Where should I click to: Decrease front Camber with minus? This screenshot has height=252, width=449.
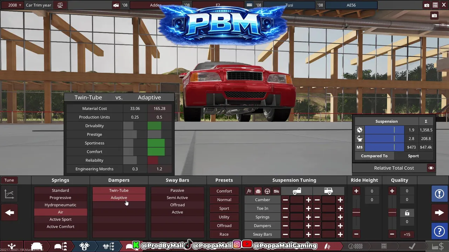(x=286, y=200)
